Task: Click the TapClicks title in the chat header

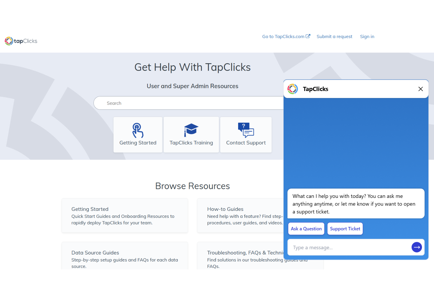Action: pyautogui.click(x=316, y=89)
